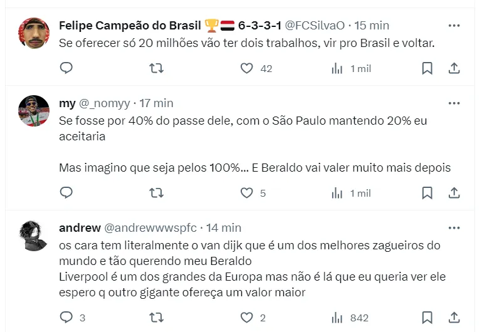Open @FCSilvaO profile handle link
Viewport: 497px width, 332px height.
tap(315, 26)
